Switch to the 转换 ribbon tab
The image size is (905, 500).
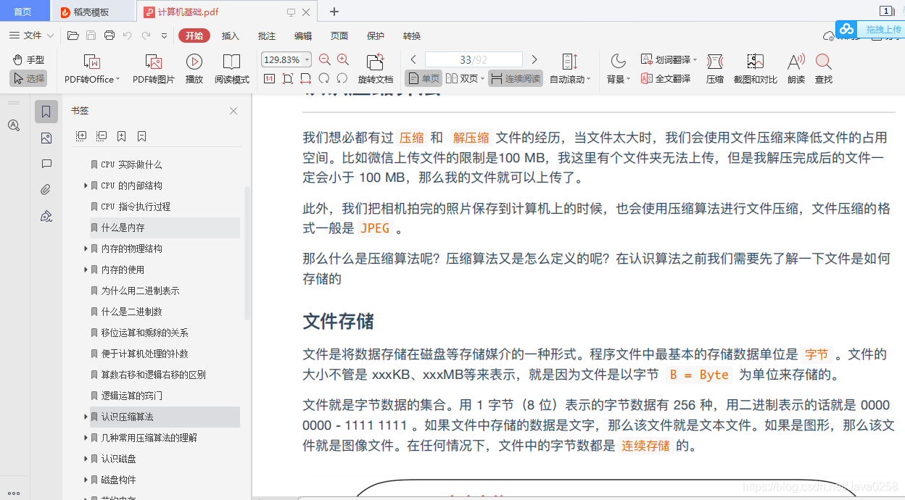pos(412,36)
